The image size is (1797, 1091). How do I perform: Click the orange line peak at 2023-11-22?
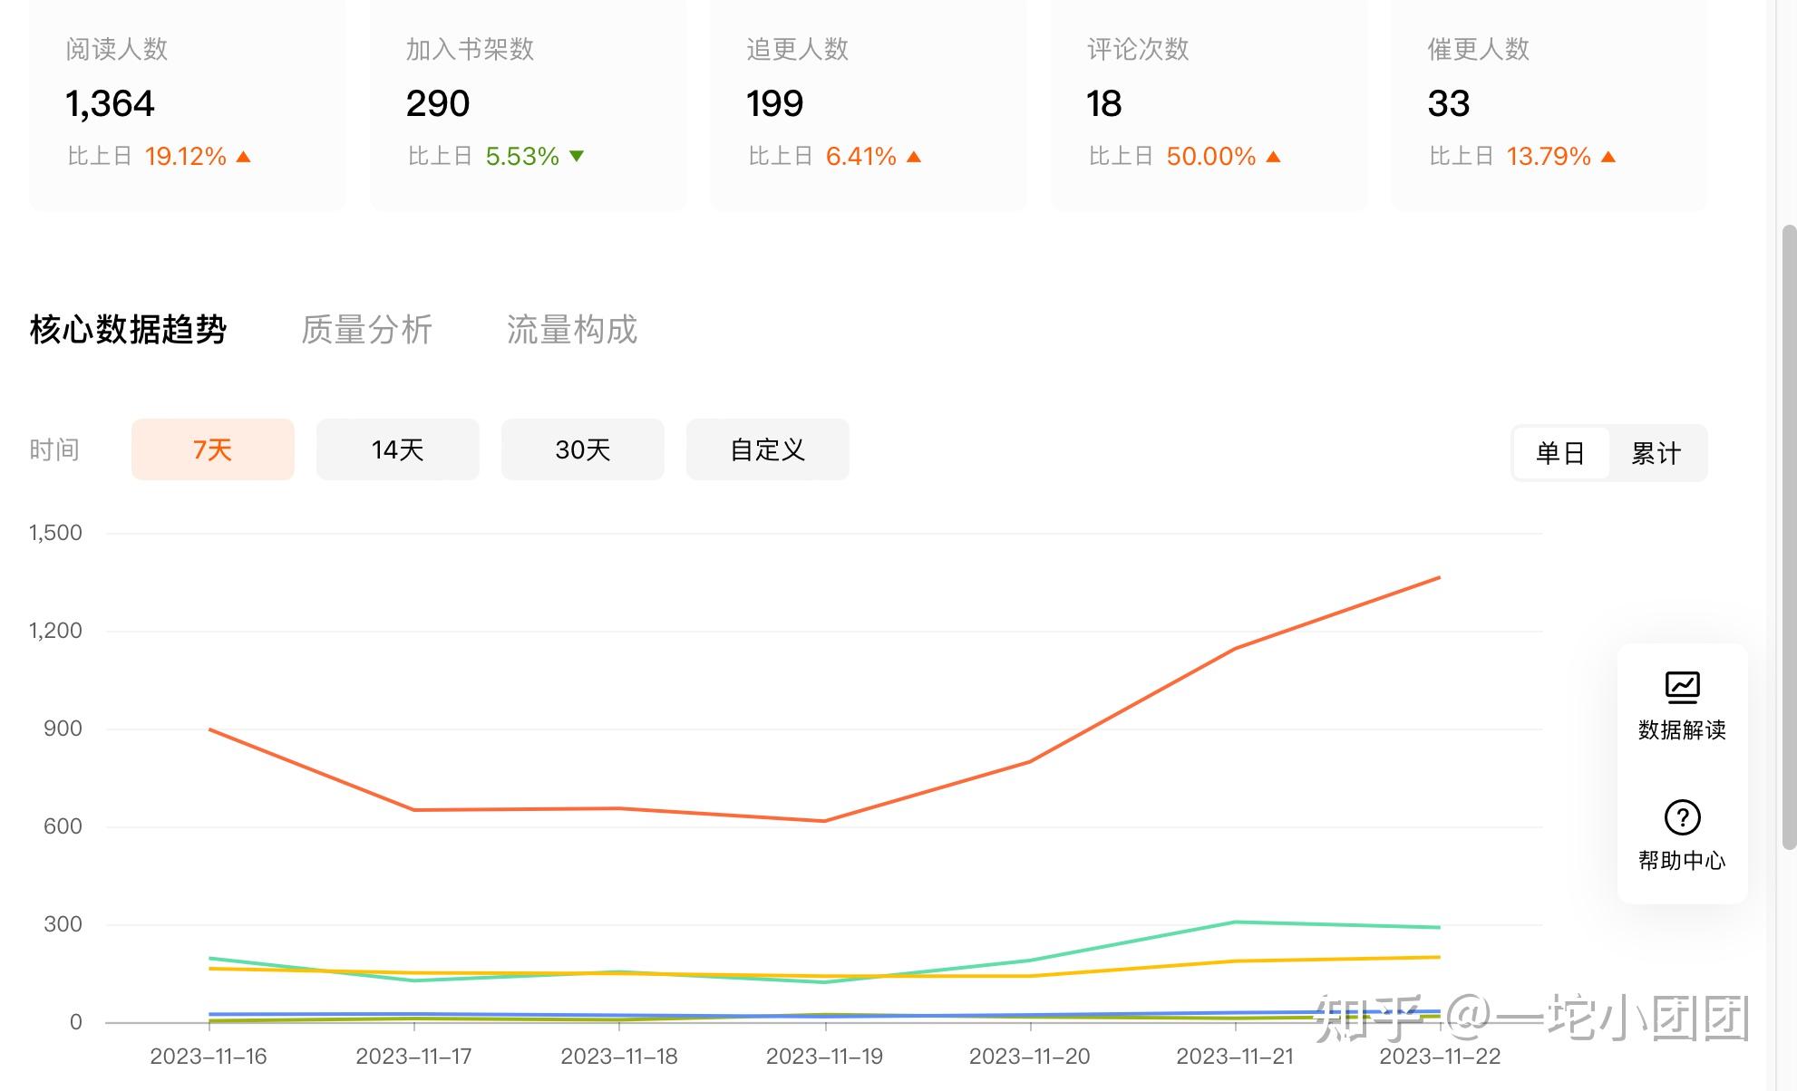(x=1440, y=577)
